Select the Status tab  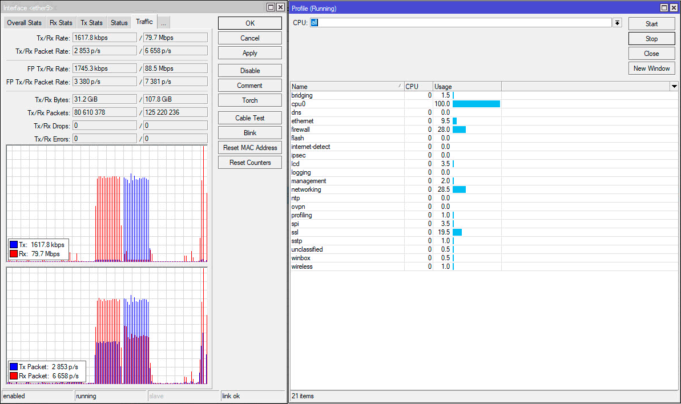pos(119,23)
